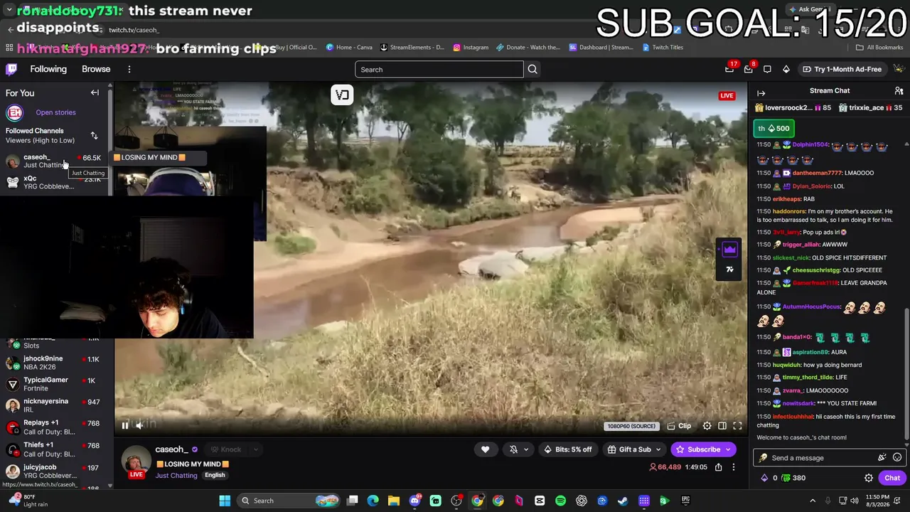The height and width of the screenshot is (512, 910).
Task: Open the video quality 1080P60 selector
Action: [x=631, y=426]
